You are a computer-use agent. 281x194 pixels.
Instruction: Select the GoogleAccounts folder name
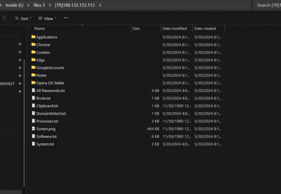[50, 68]
